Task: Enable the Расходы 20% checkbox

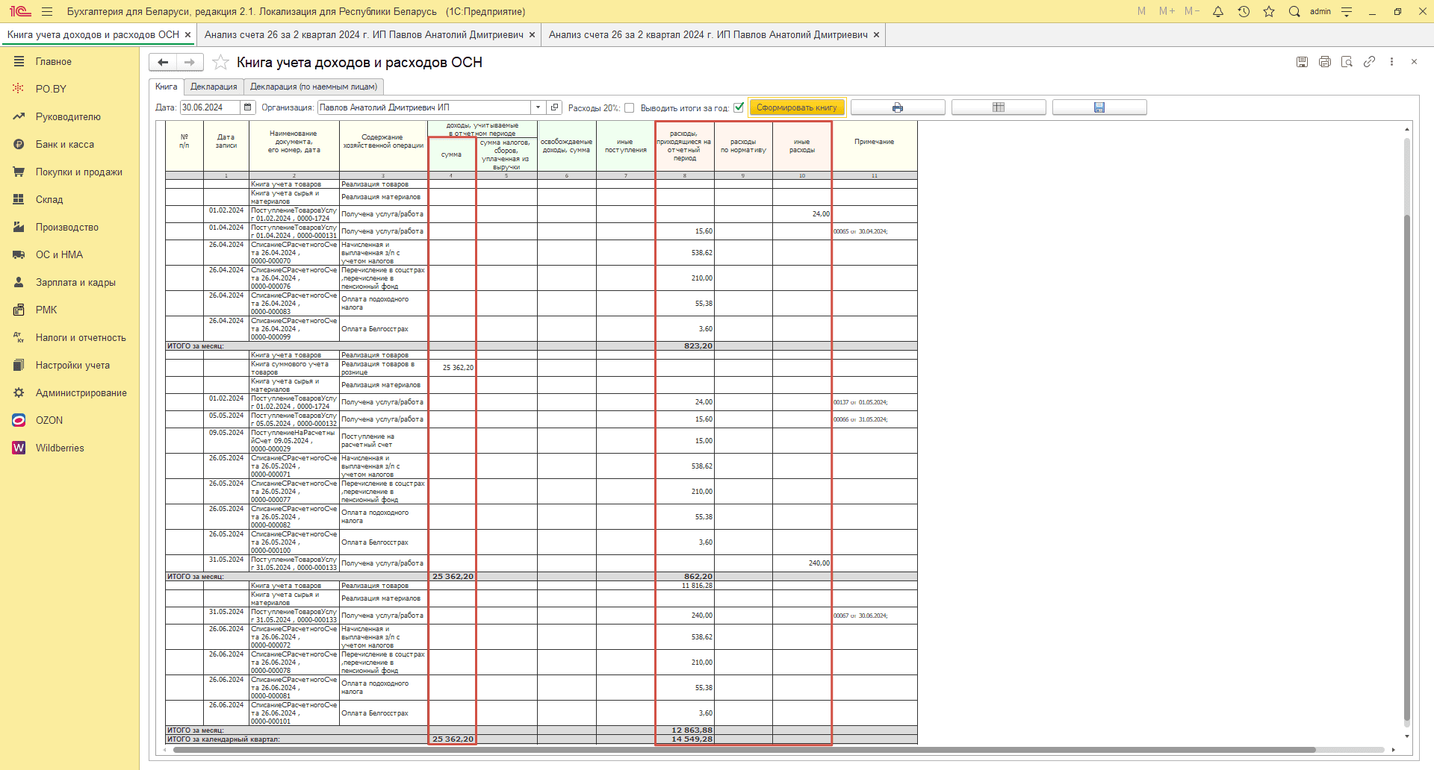Action: [630, 107]
